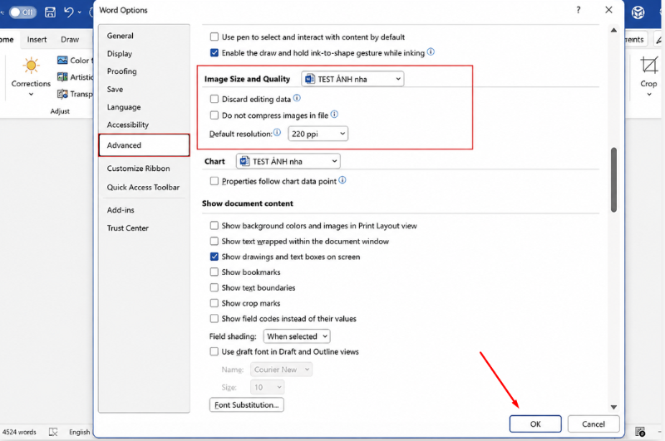Toggle the AutoSave Off switch
The image size is (665, 441).
coord(22,12)
